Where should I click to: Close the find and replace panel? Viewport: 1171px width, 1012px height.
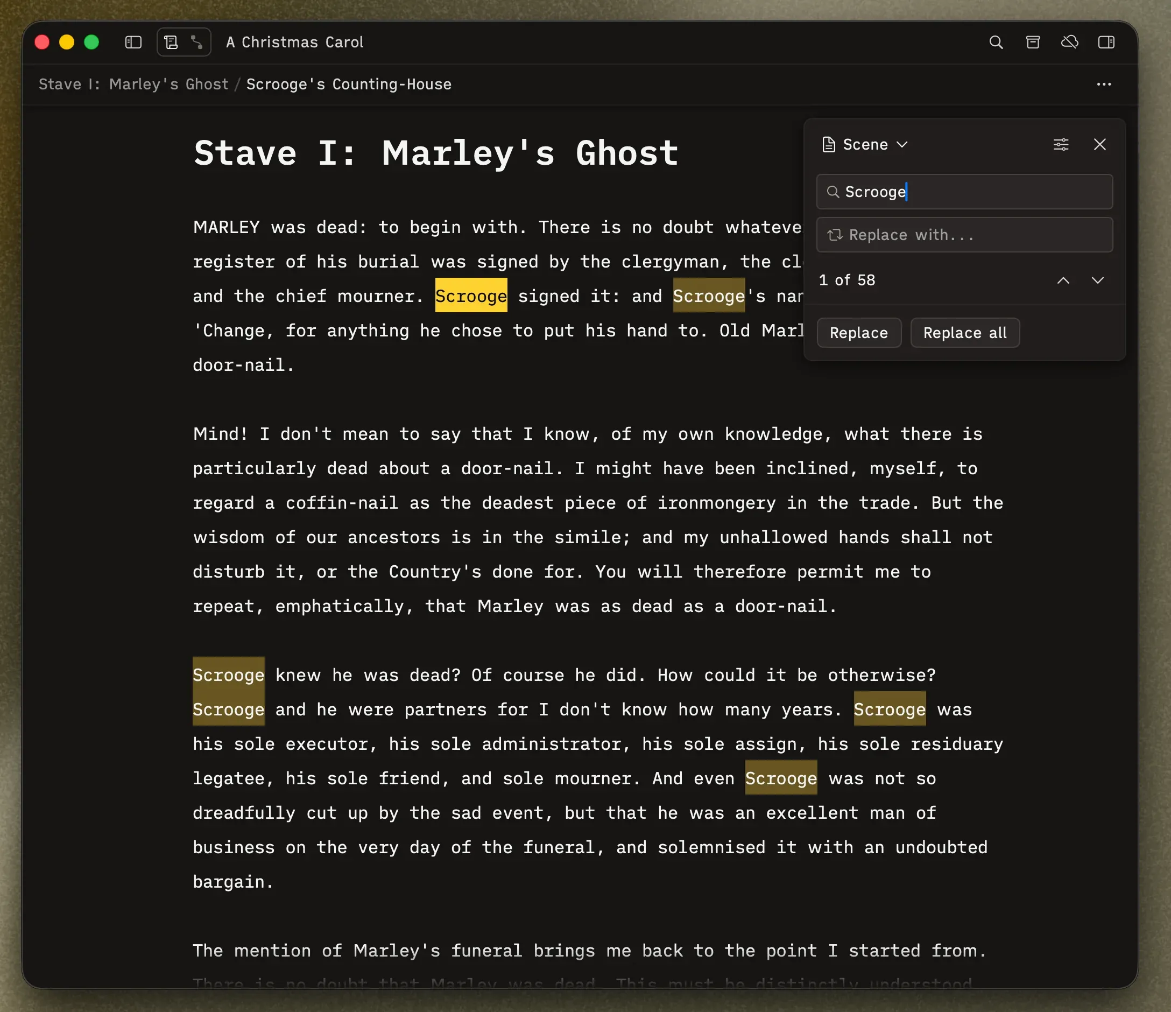tap(1100, 145)
